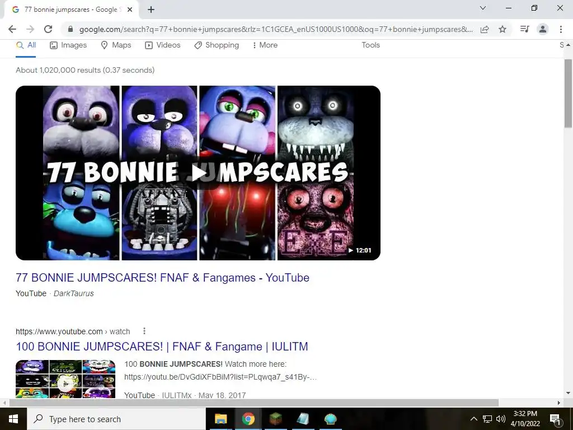
Task: Launch Minecraft from the taskbar
Action: point(276,419)
